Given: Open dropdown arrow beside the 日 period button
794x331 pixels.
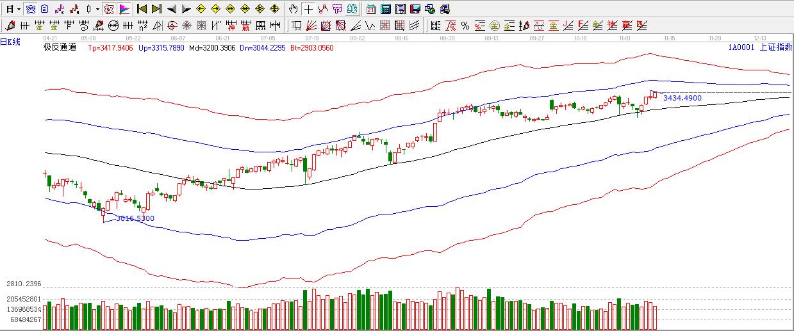Looking at the screenshot, I should pyautogui.click(x=19, y=9).
